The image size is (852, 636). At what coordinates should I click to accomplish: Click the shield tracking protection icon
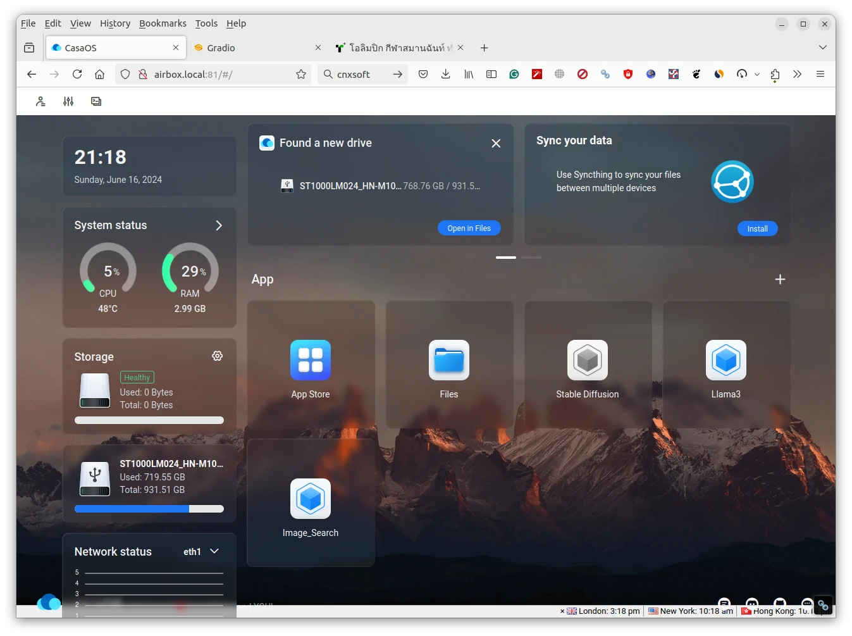pos(125,74)
